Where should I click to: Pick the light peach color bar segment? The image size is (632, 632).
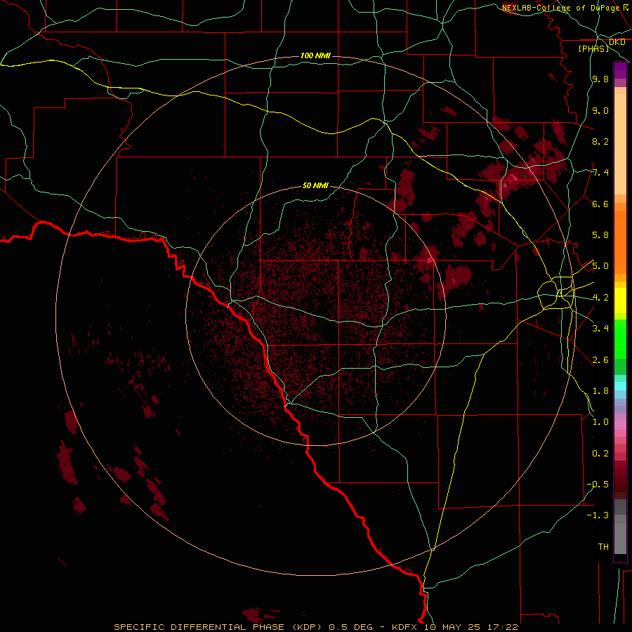pyautogui.click(x=620, y=145)
